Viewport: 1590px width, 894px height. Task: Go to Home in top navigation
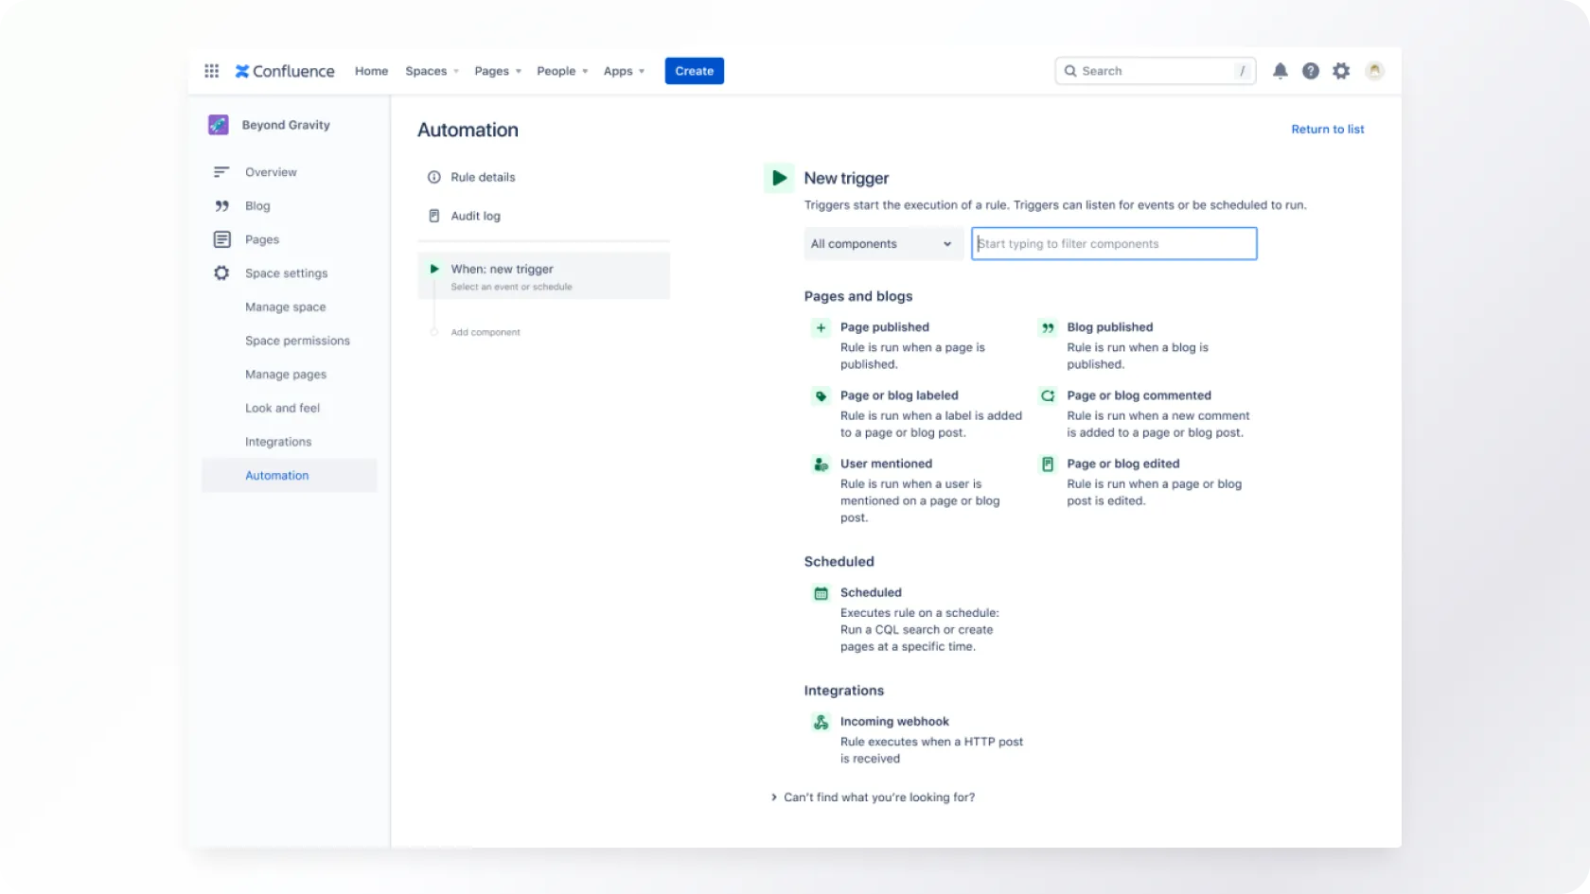coord(371,71)
